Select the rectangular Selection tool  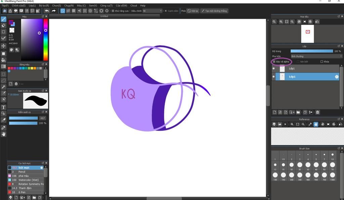point(3,74)
